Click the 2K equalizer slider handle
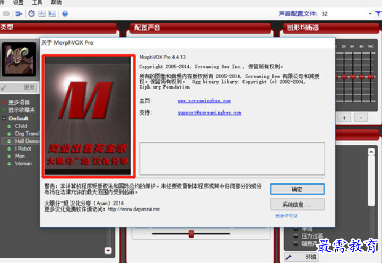382x263 pixels. [344, 77]
